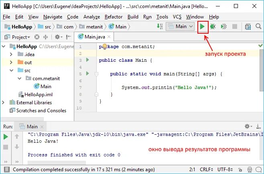Viewport: 264px width, 174px height.
Task: Click Project tree horizontal scrollbar
Action: [22, 119]
